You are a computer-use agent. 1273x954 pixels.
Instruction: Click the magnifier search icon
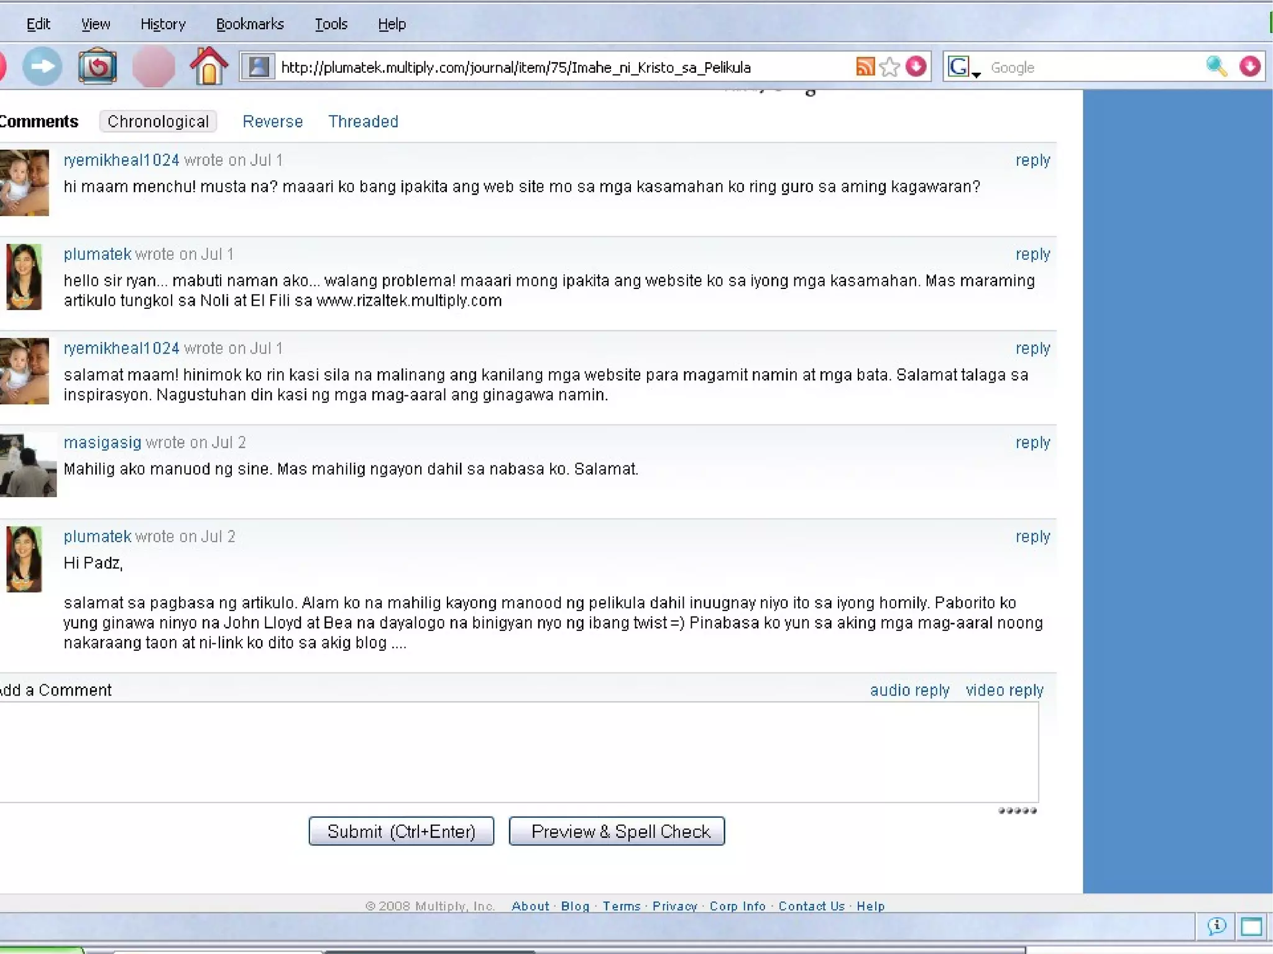click(x=1216, y=67)
